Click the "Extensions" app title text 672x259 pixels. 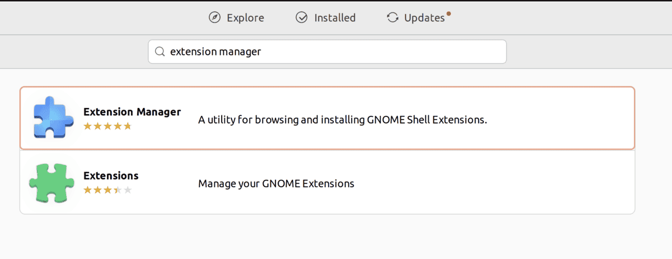(x=111, y=176)
